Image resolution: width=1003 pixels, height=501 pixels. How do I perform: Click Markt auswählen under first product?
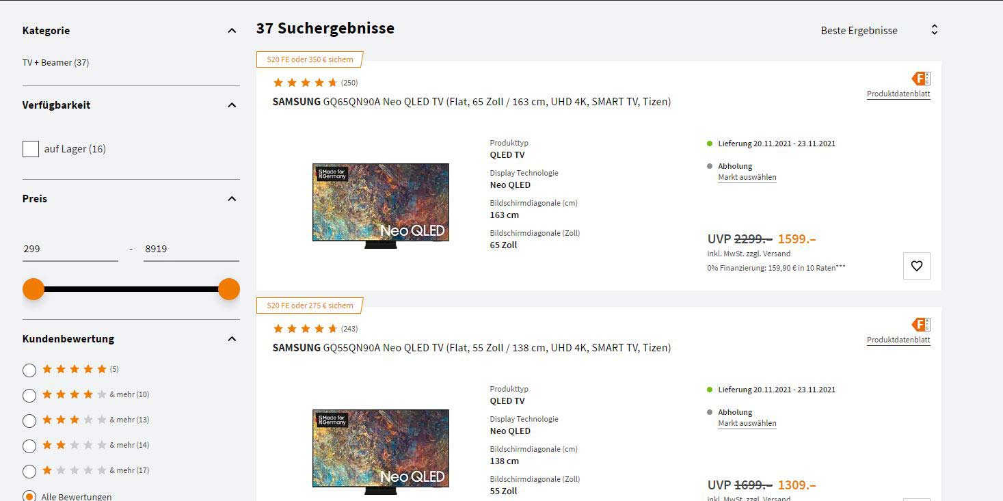(x=747, y=178)
